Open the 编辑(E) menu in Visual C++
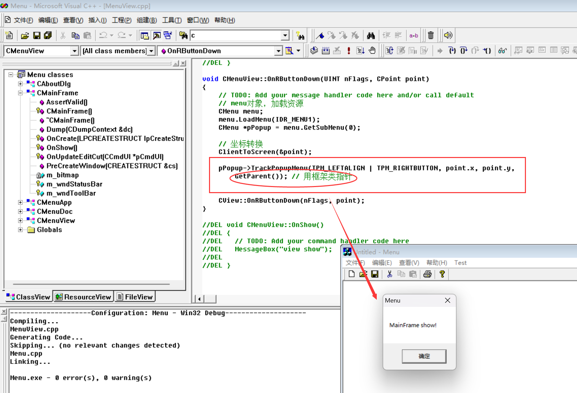The image size is (577, 393). (x=48, y=20)
